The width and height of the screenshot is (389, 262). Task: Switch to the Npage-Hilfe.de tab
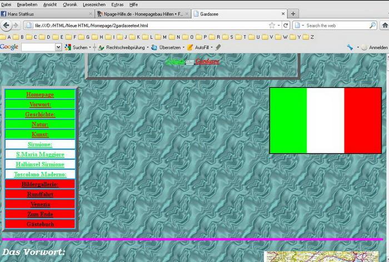139,14
